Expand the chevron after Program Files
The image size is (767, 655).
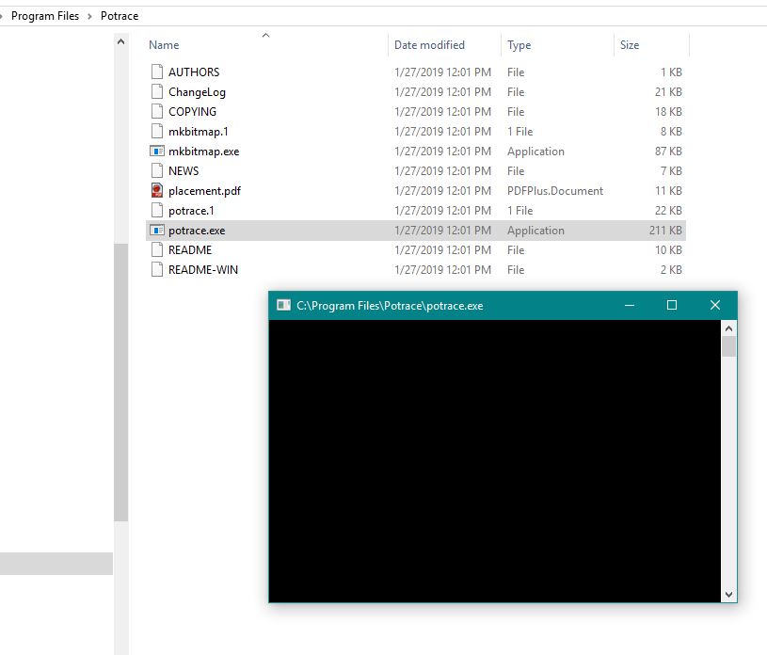pyautogui.click(x=89, y=17)
